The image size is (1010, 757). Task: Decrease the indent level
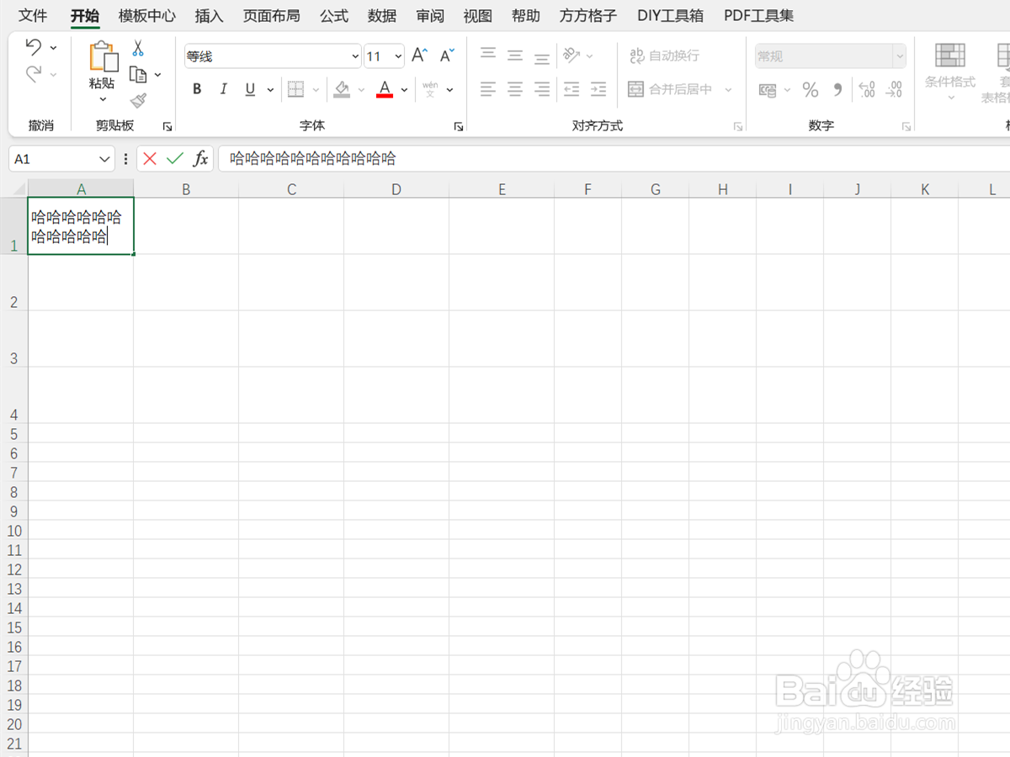click(x=571, y=88)
